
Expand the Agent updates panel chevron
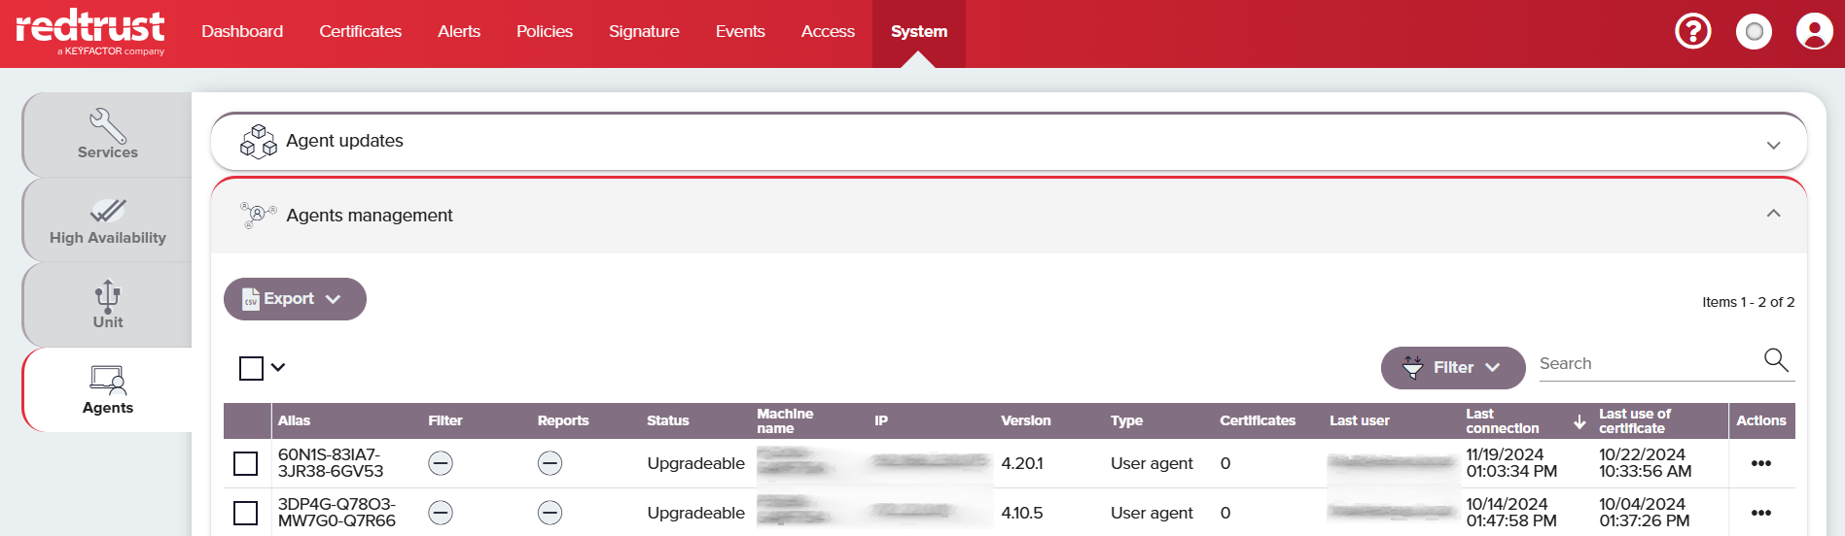(x=1773, y=145)
